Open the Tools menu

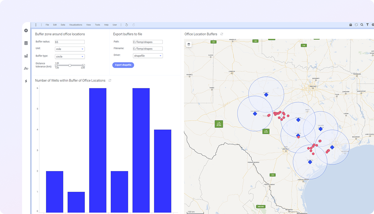97,25
